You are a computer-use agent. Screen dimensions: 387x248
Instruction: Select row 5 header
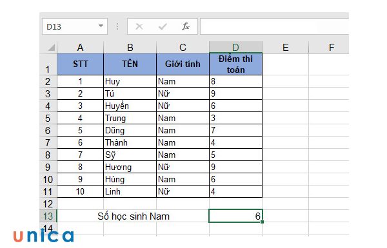click(48, 118)
